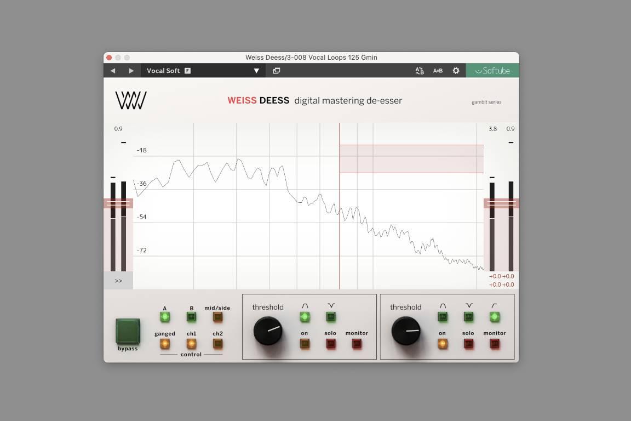Click the first band threshold knob
Image resolution: width=631 pixels, height=421 pixels.
[268, 331]
